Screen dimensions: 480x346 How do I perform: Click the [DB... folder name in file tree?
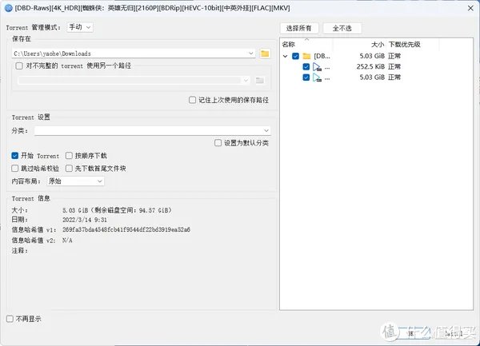322,56
